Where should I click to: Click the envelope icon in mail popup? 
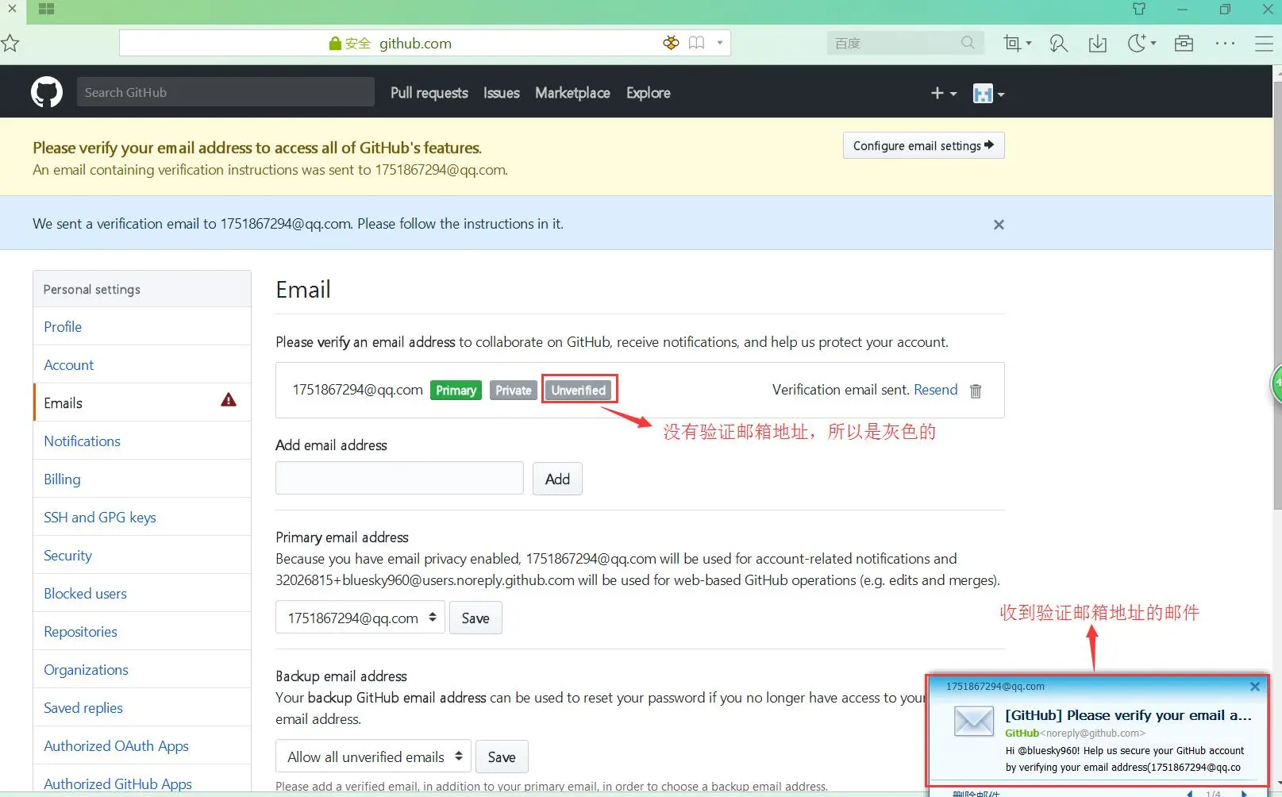(973, 721)
